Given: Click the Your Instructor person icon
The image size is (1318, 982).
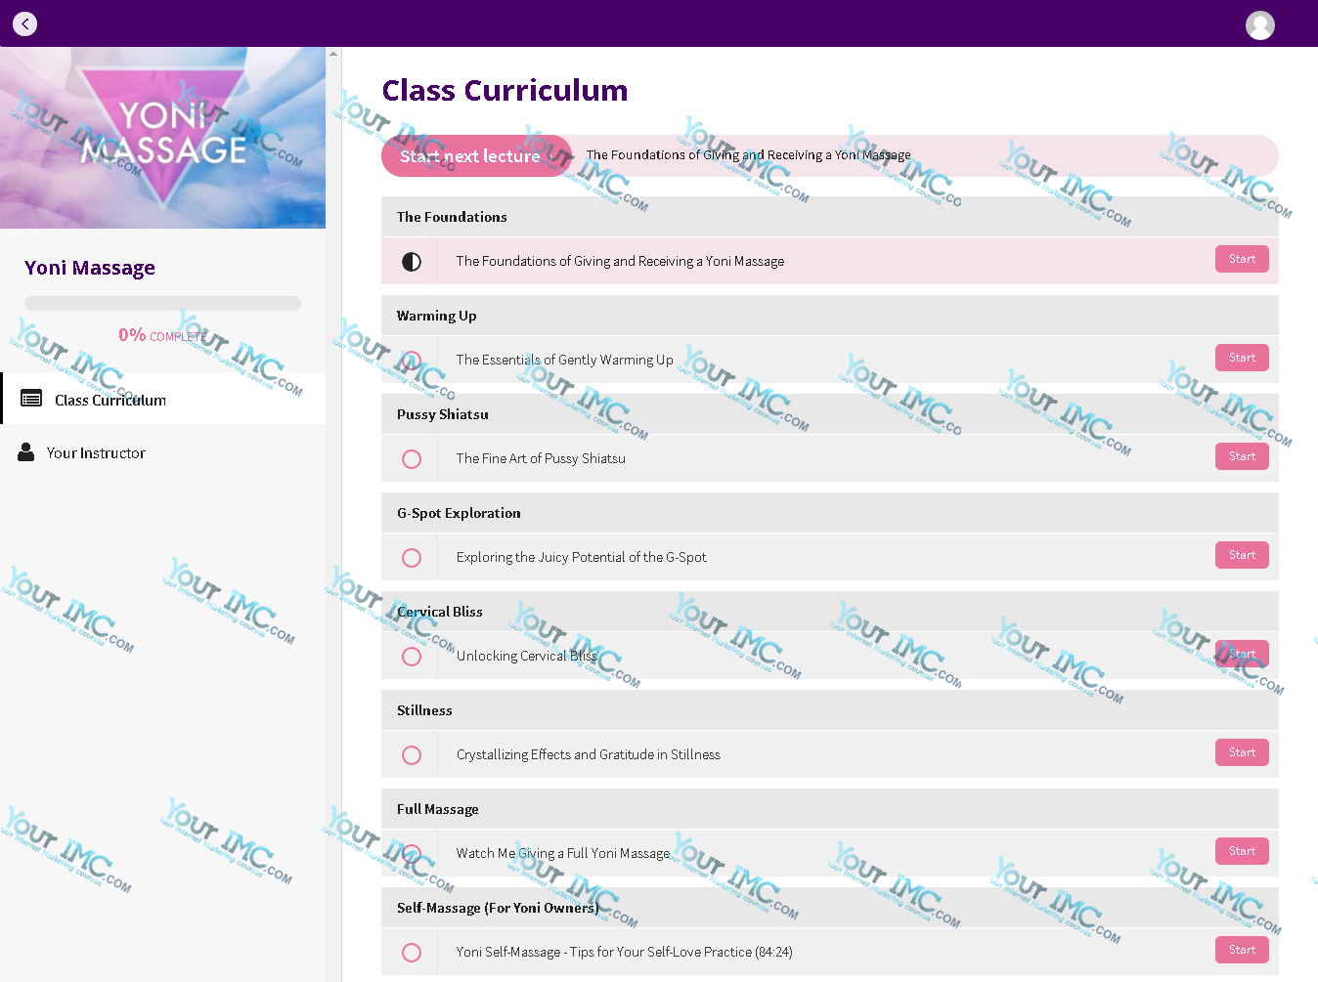Looking at the screenshot, I should click(26, 452).
